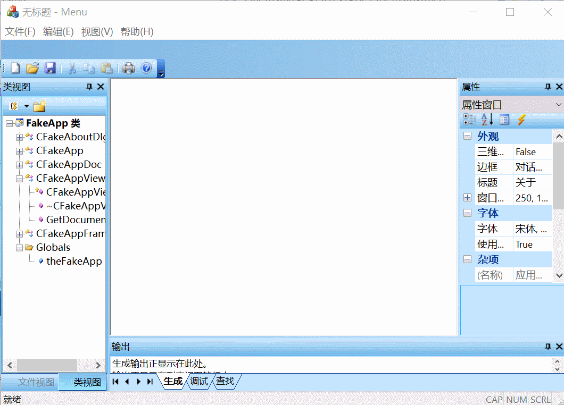The width and height of the screenshot is (564, 405).
Task: Expand the CFakeAppDoc class node
Action: tap(20, 165)
